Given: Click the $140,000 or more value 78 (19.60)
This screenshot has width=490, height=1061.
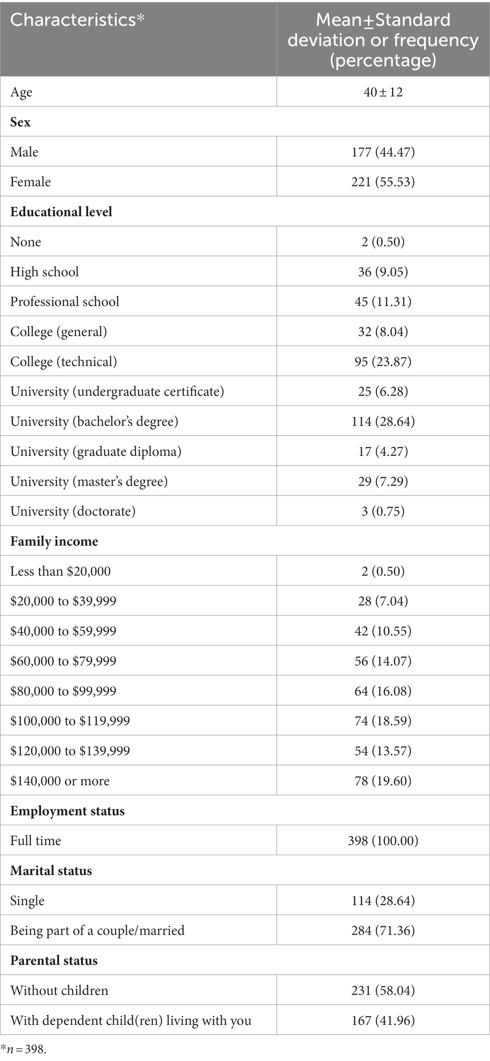Looking at the screenshot, I should point(383,780).
